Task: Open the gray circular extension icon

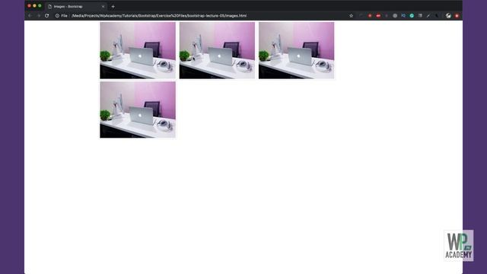Action: click(x=395, y=15)
